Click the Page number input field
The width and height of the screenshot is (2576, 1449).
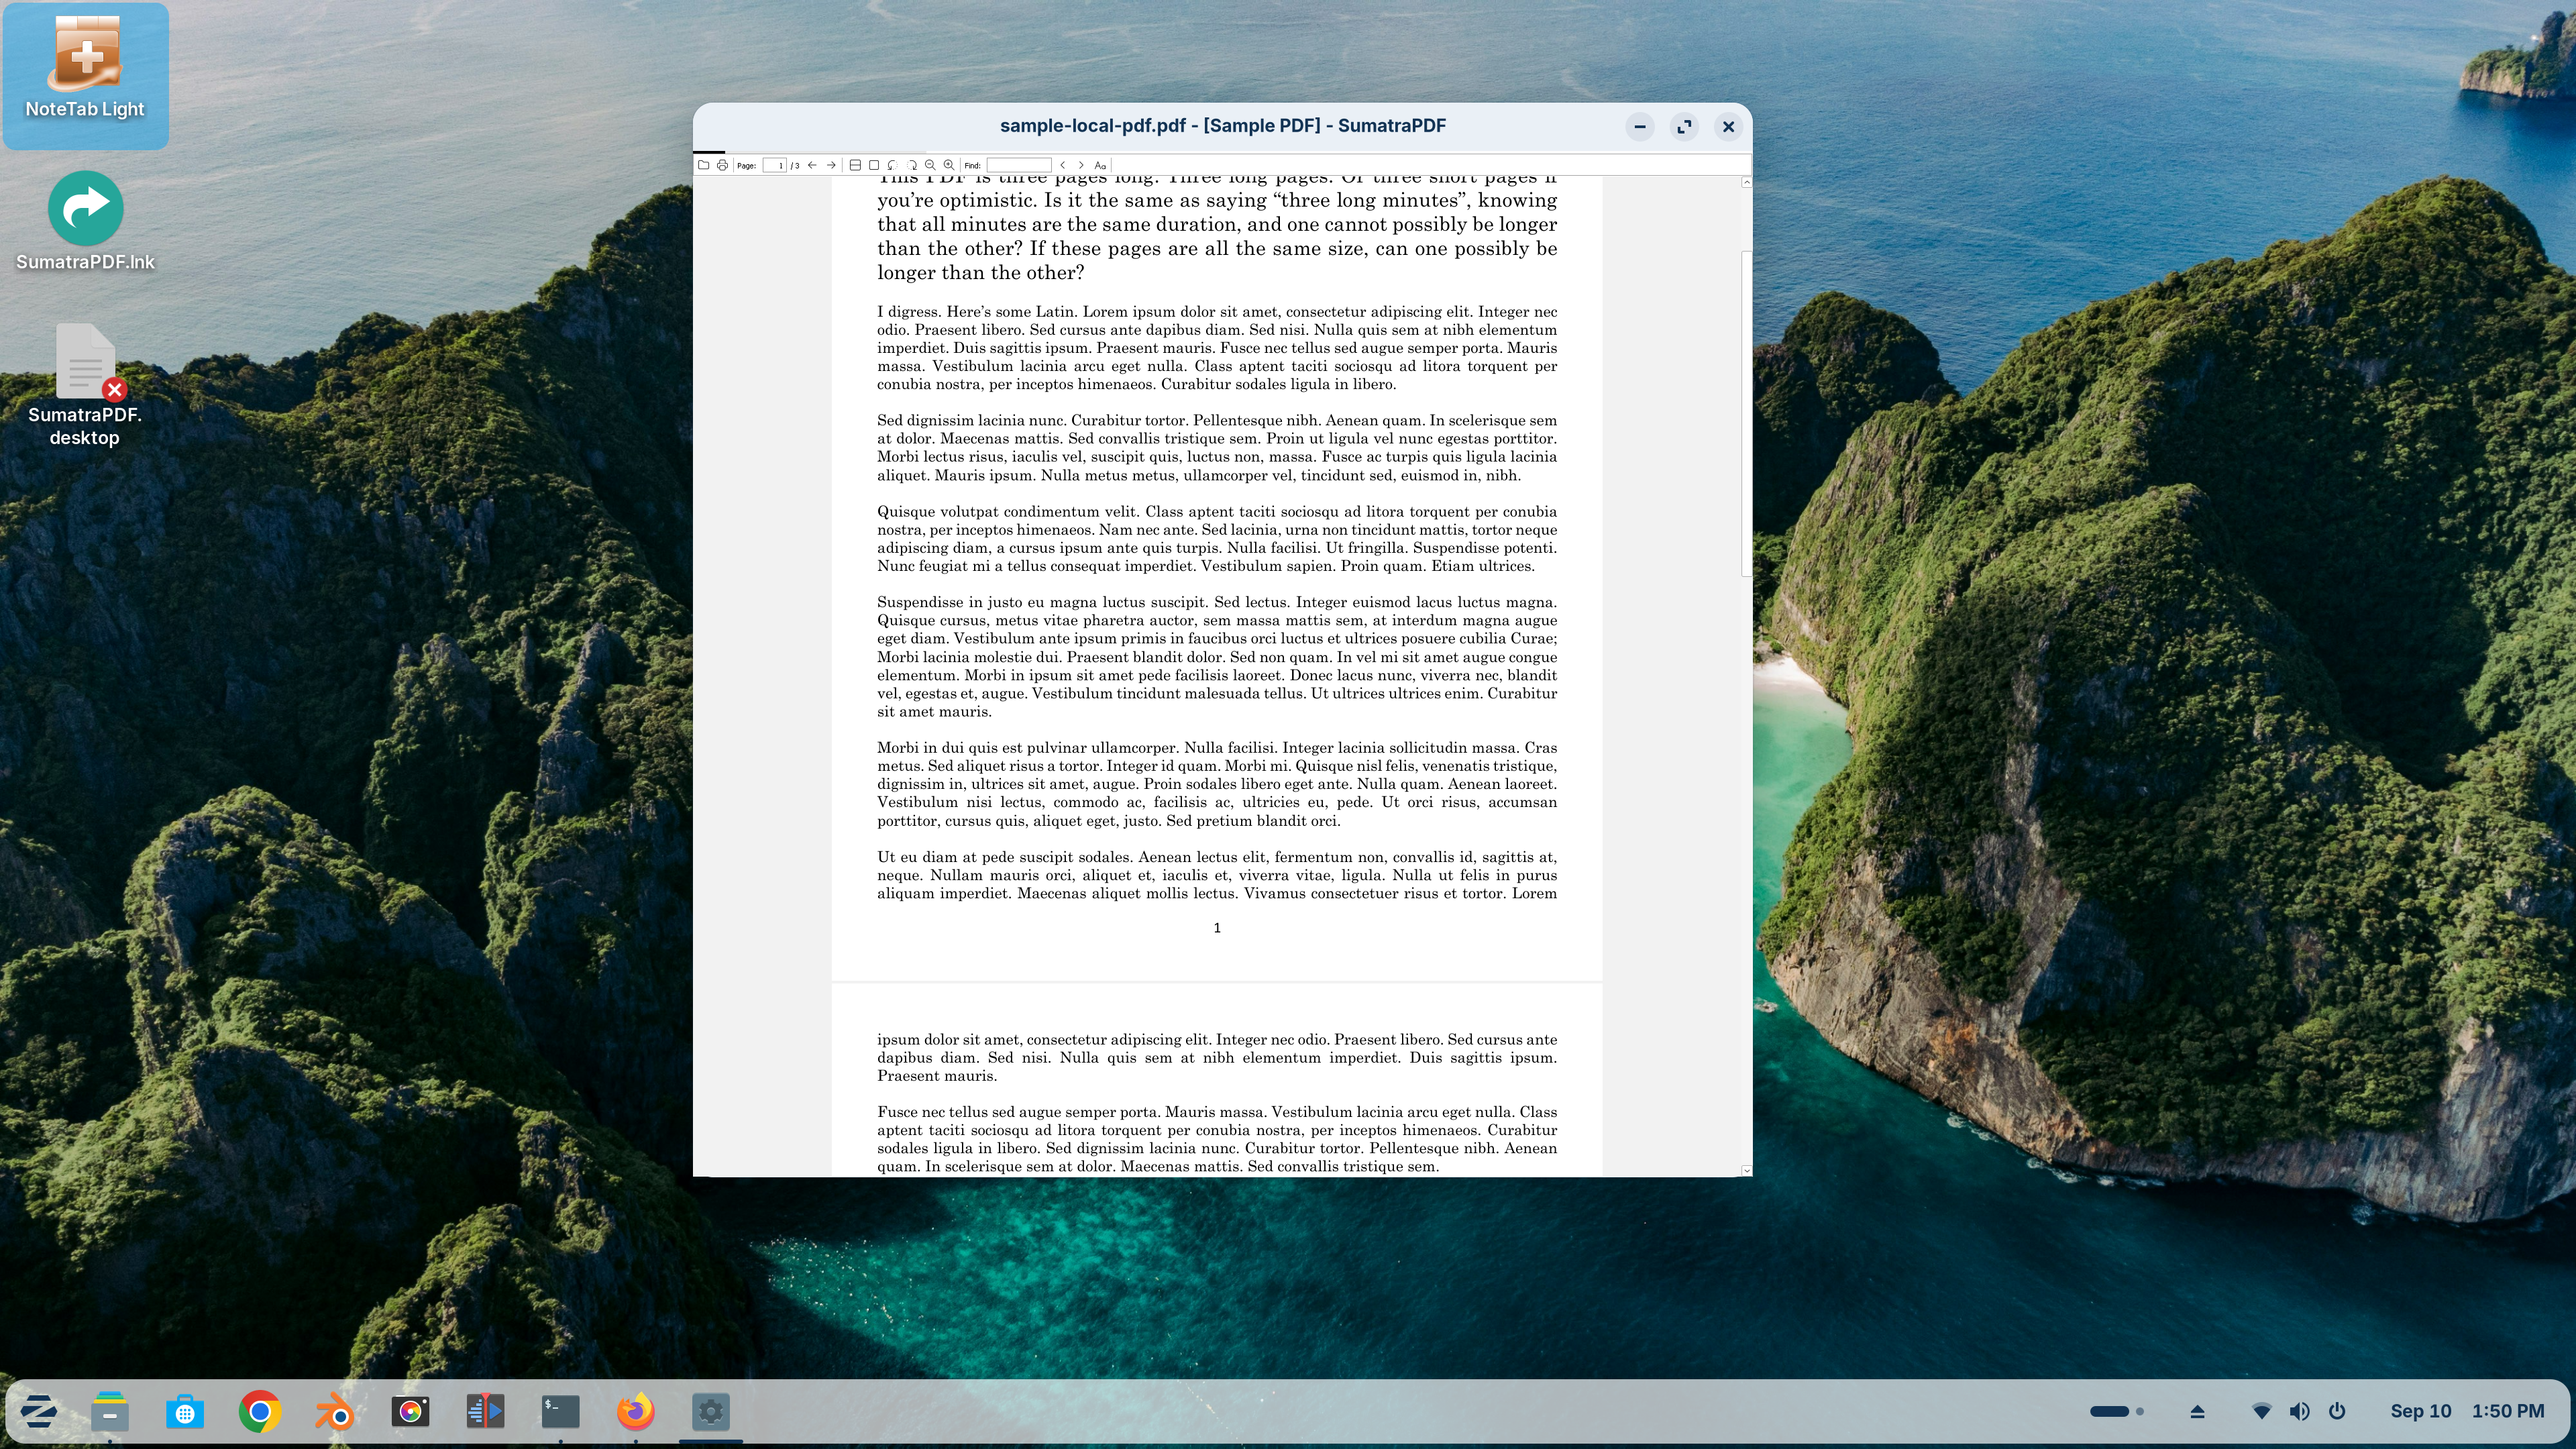pyautogui.click(x=774, y=165)
